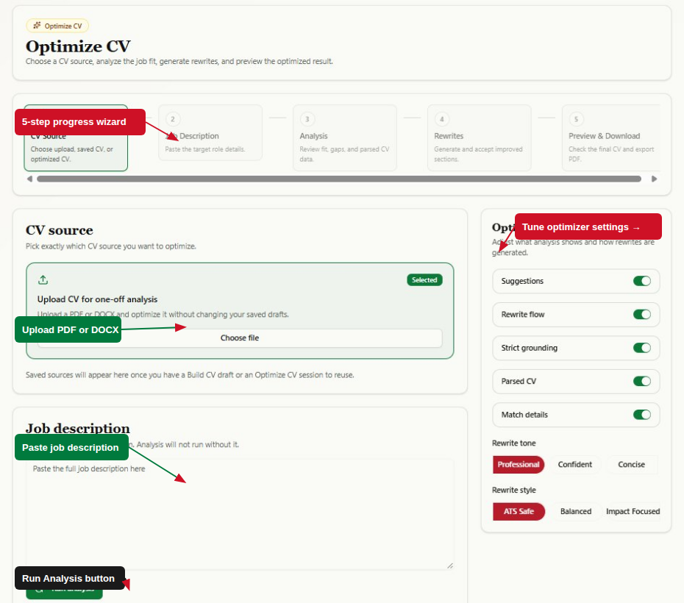Go to the Preview & Download step
Viewport: 684px width, 603px height.
click(610, 138)
